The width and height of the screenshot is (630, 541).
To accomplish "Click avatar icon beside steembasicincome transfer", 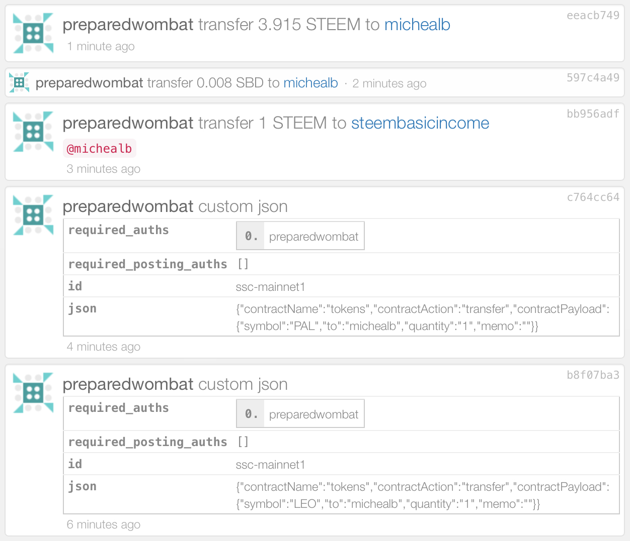I will pyautogui.click(x=33, y=132).
